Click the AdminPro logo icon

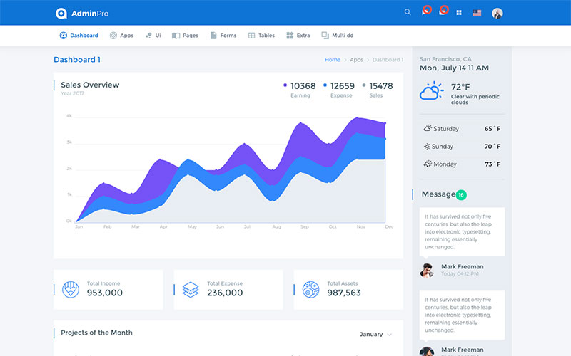61,14
